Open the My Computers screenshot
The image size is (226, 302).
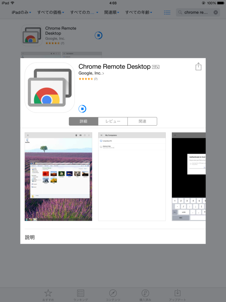coord(132,177)
